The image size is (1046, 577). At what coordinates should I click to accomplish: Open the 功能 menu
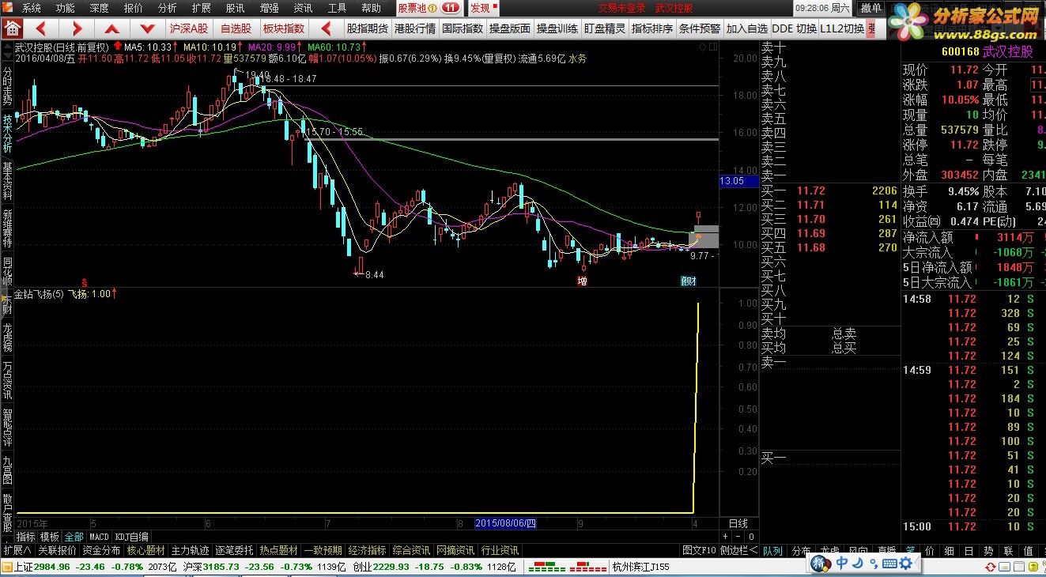click(x=66, y=8)
